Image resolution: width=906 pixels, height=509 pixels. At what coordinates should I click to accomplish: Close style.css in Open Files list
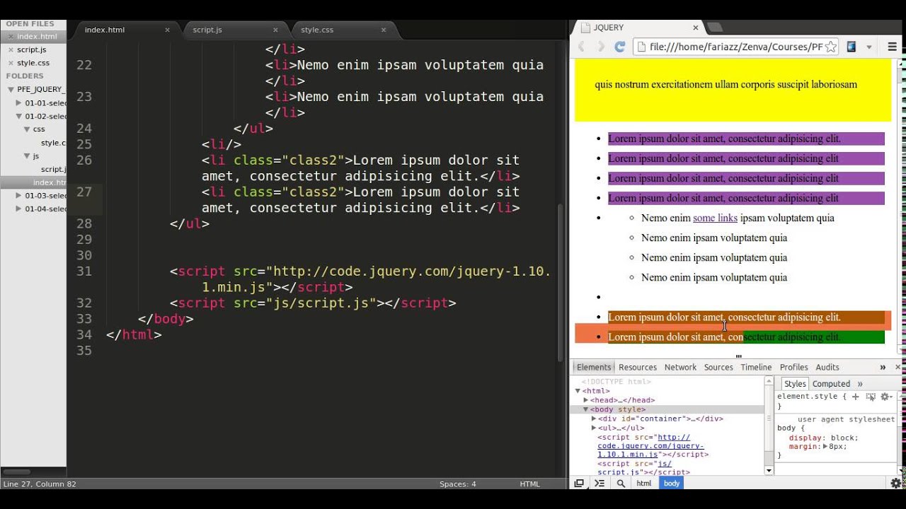pyautogui.click(x=11, y=63)
